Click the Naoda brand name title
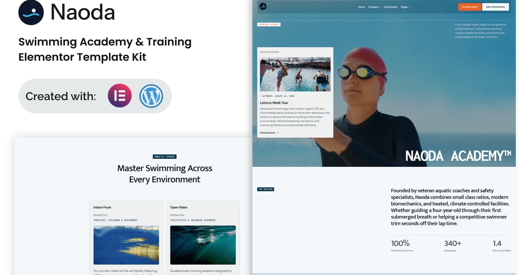Viewport: 525px width, 275px height. 83,12
